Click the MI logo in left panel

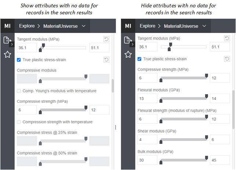coord(7,26)
